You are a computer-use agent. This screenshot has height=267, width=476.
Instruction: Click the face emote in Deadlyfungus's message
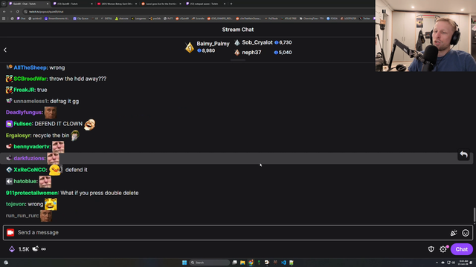click(x=51, y=112)
